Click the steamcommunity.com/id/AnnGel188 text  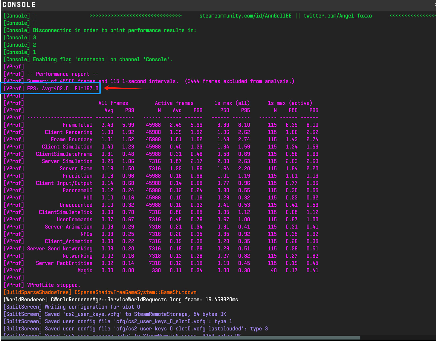tap(245, 16)
